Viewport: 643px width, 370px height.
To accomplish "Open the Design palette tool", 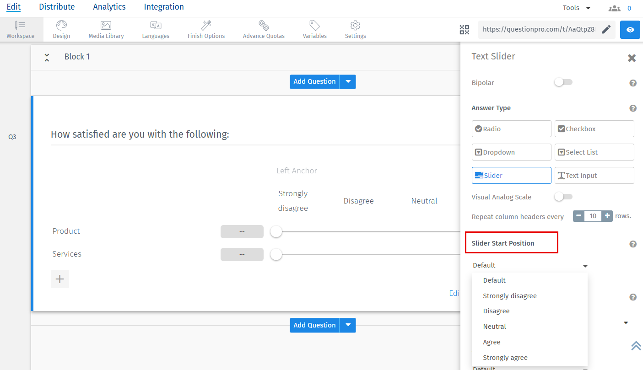I will (61, 29).
